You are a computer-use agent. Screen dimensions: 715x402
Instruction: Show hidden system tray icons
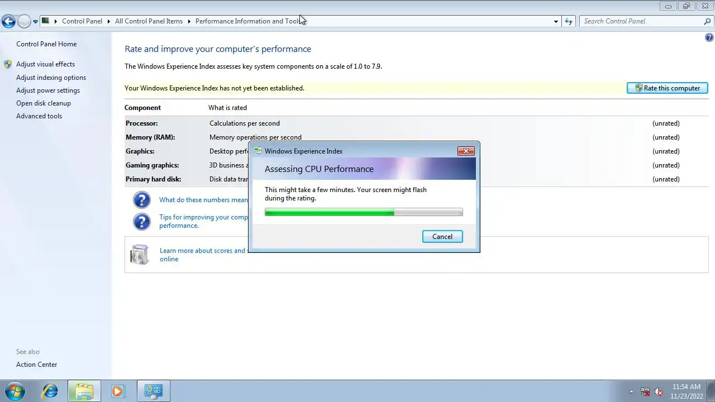pyautogui.click(x=632, y=391)
